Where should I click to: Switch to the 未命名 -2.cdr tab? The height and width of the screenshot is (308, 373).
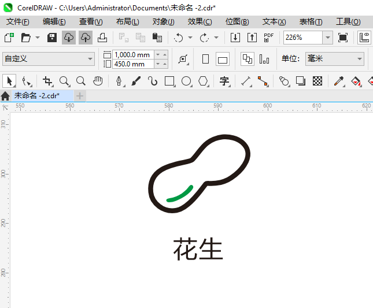coord(43,96)
